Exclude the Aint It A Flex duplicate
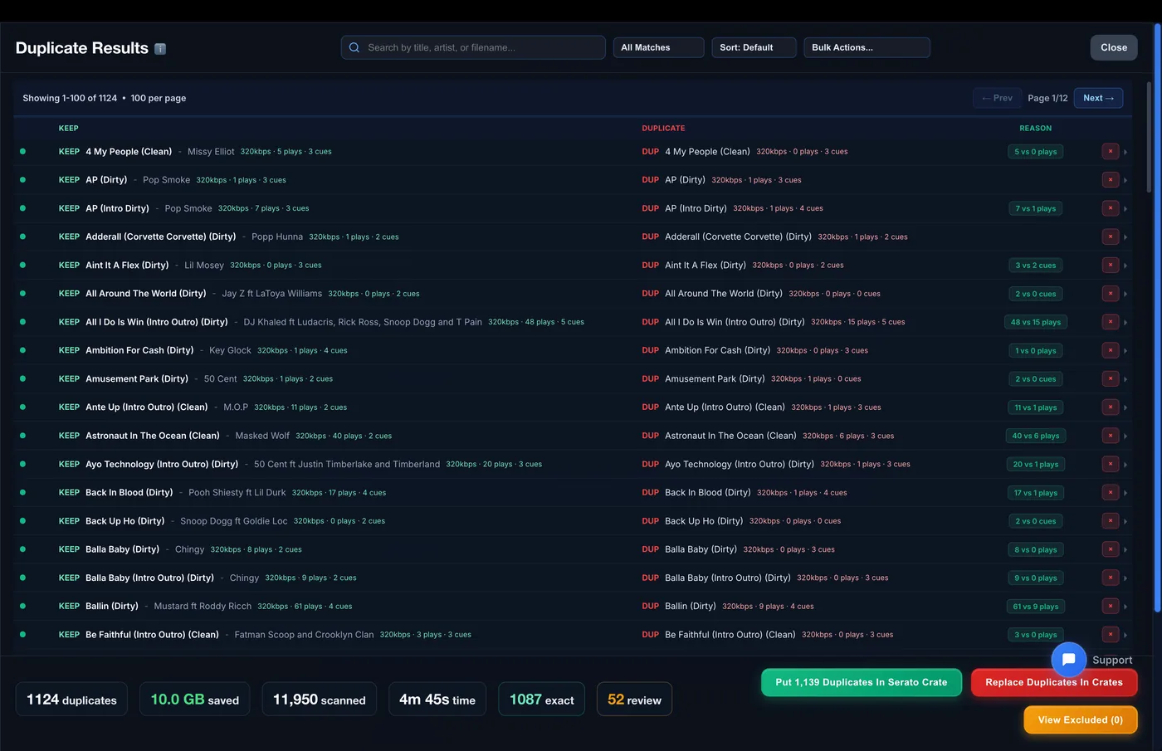The width and height of the screenshot is (1162, 751). coord(1111,266)
